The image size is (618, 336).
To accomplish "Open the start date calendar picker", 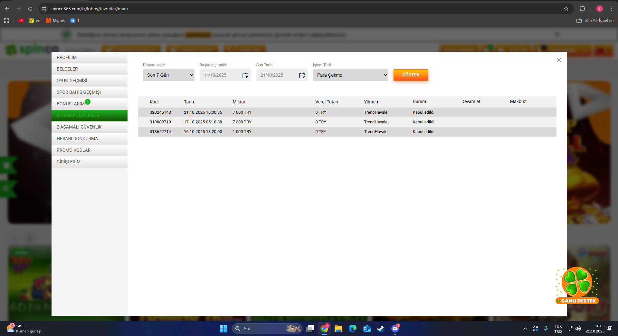I will click(x=245, y=75).
